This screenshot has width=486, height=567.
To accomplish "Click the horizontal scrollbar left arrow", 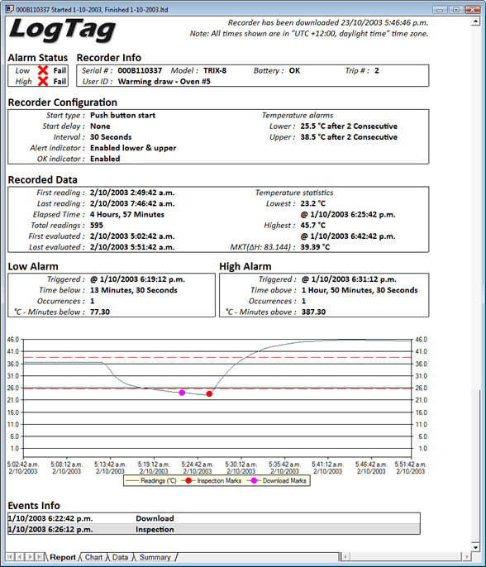I will [x=345, y=556].
